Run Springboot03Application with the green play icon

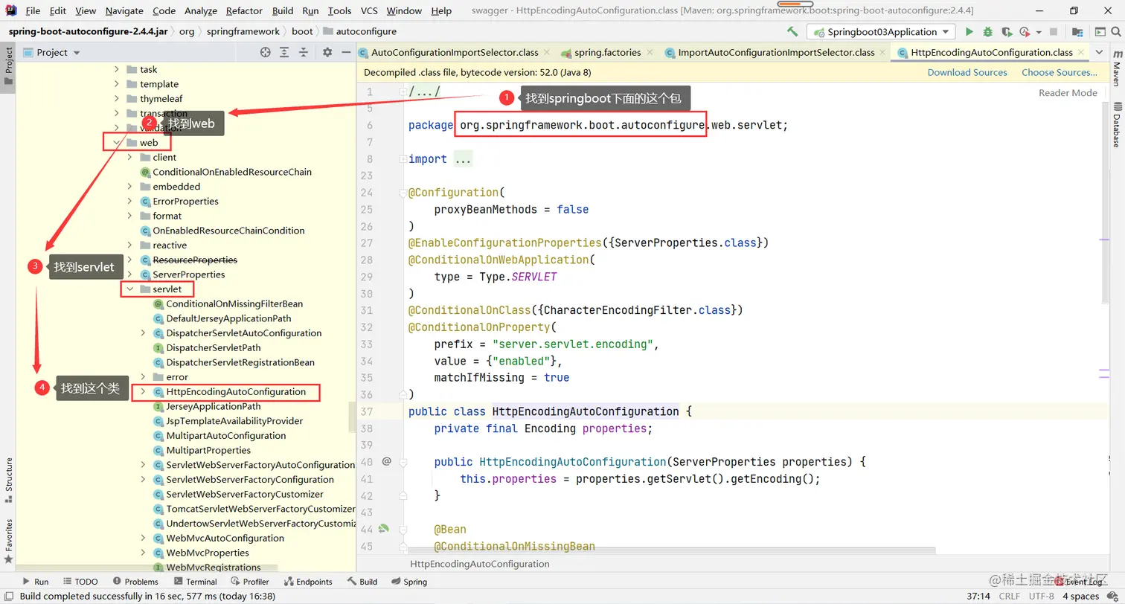pos(969,32)
